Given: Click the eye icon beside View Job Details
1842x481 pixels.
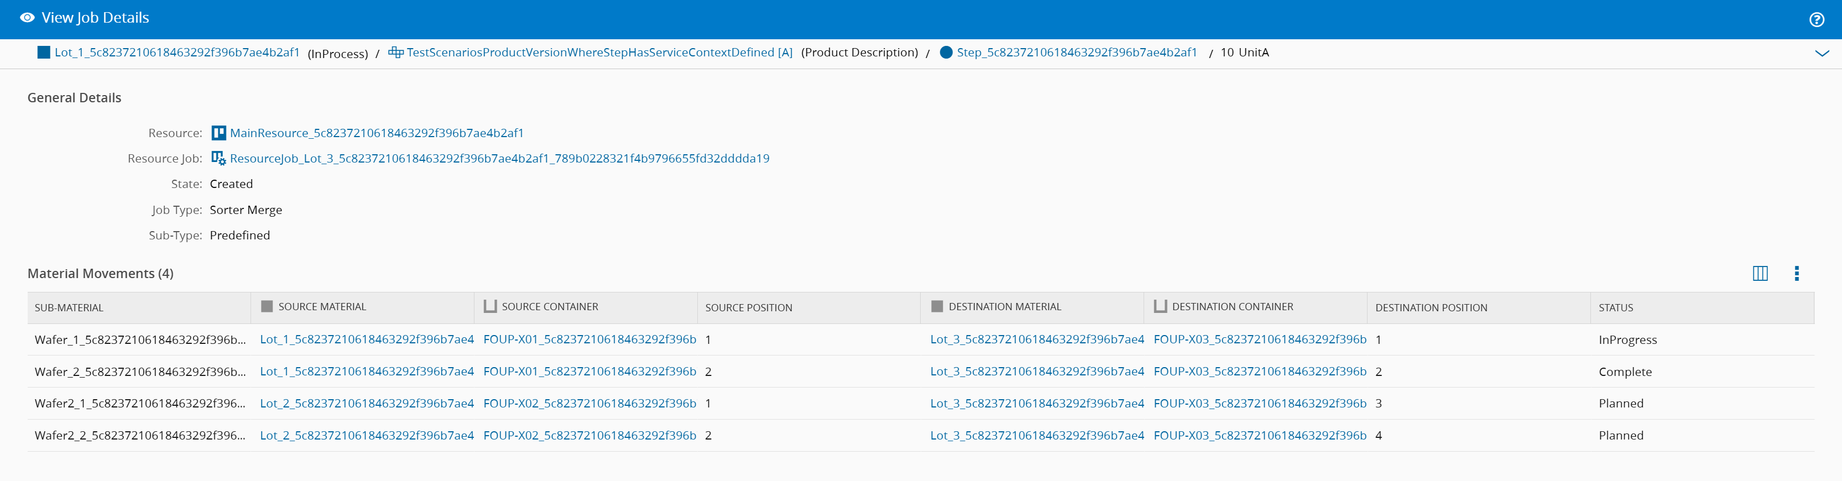Looking at the screenshot, I should (x=27, y=18).
